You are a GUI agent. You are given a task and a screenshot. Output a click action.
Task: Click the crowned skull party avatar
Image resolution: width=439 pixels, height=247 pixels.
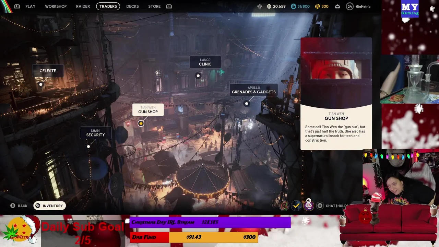(x=309, y=205)
